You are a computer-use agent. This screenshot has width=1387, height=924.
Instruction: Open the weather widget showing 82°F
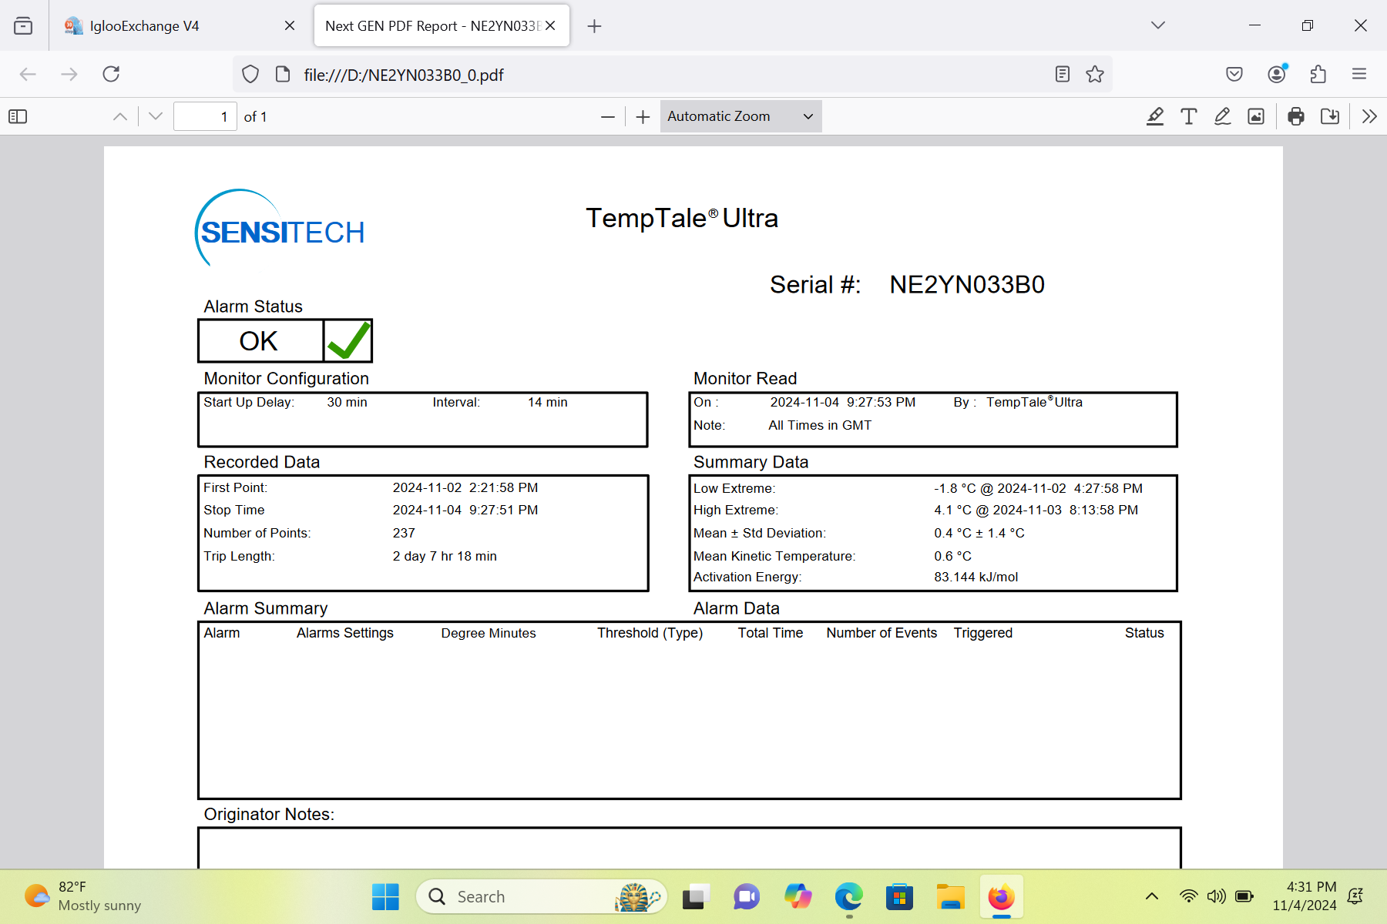click(x=82, y=896)
